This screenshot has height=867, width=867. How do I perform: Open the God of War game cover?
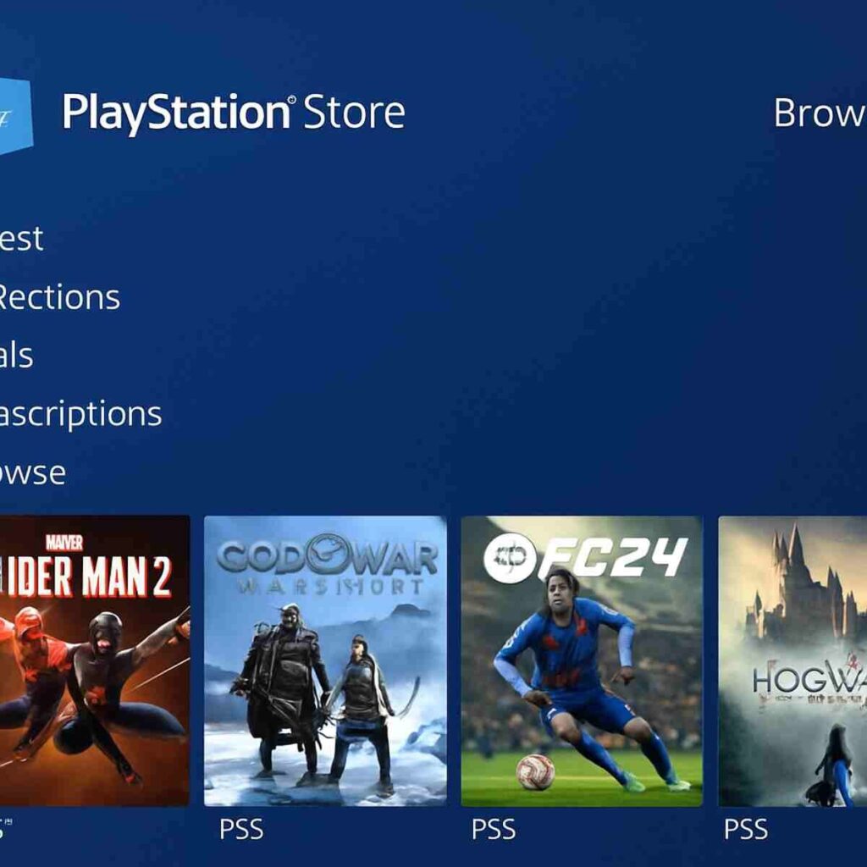(325, 660)
